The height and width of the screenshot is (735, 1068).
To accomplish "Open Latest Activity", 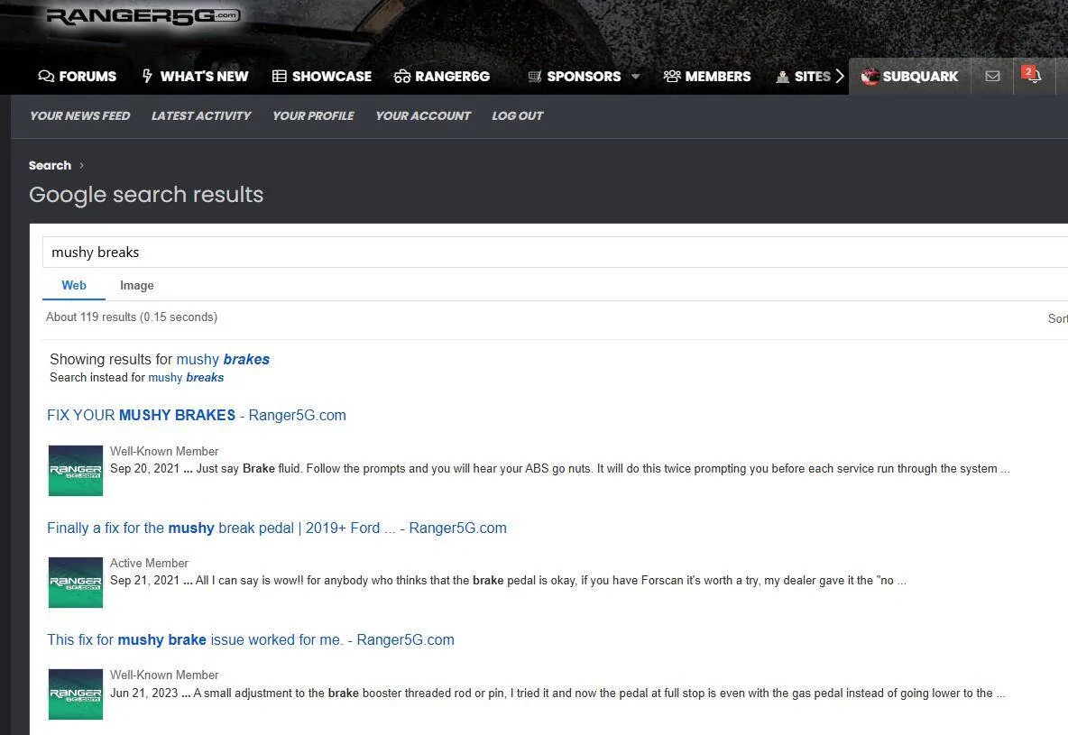I will (x=201, y=115).
